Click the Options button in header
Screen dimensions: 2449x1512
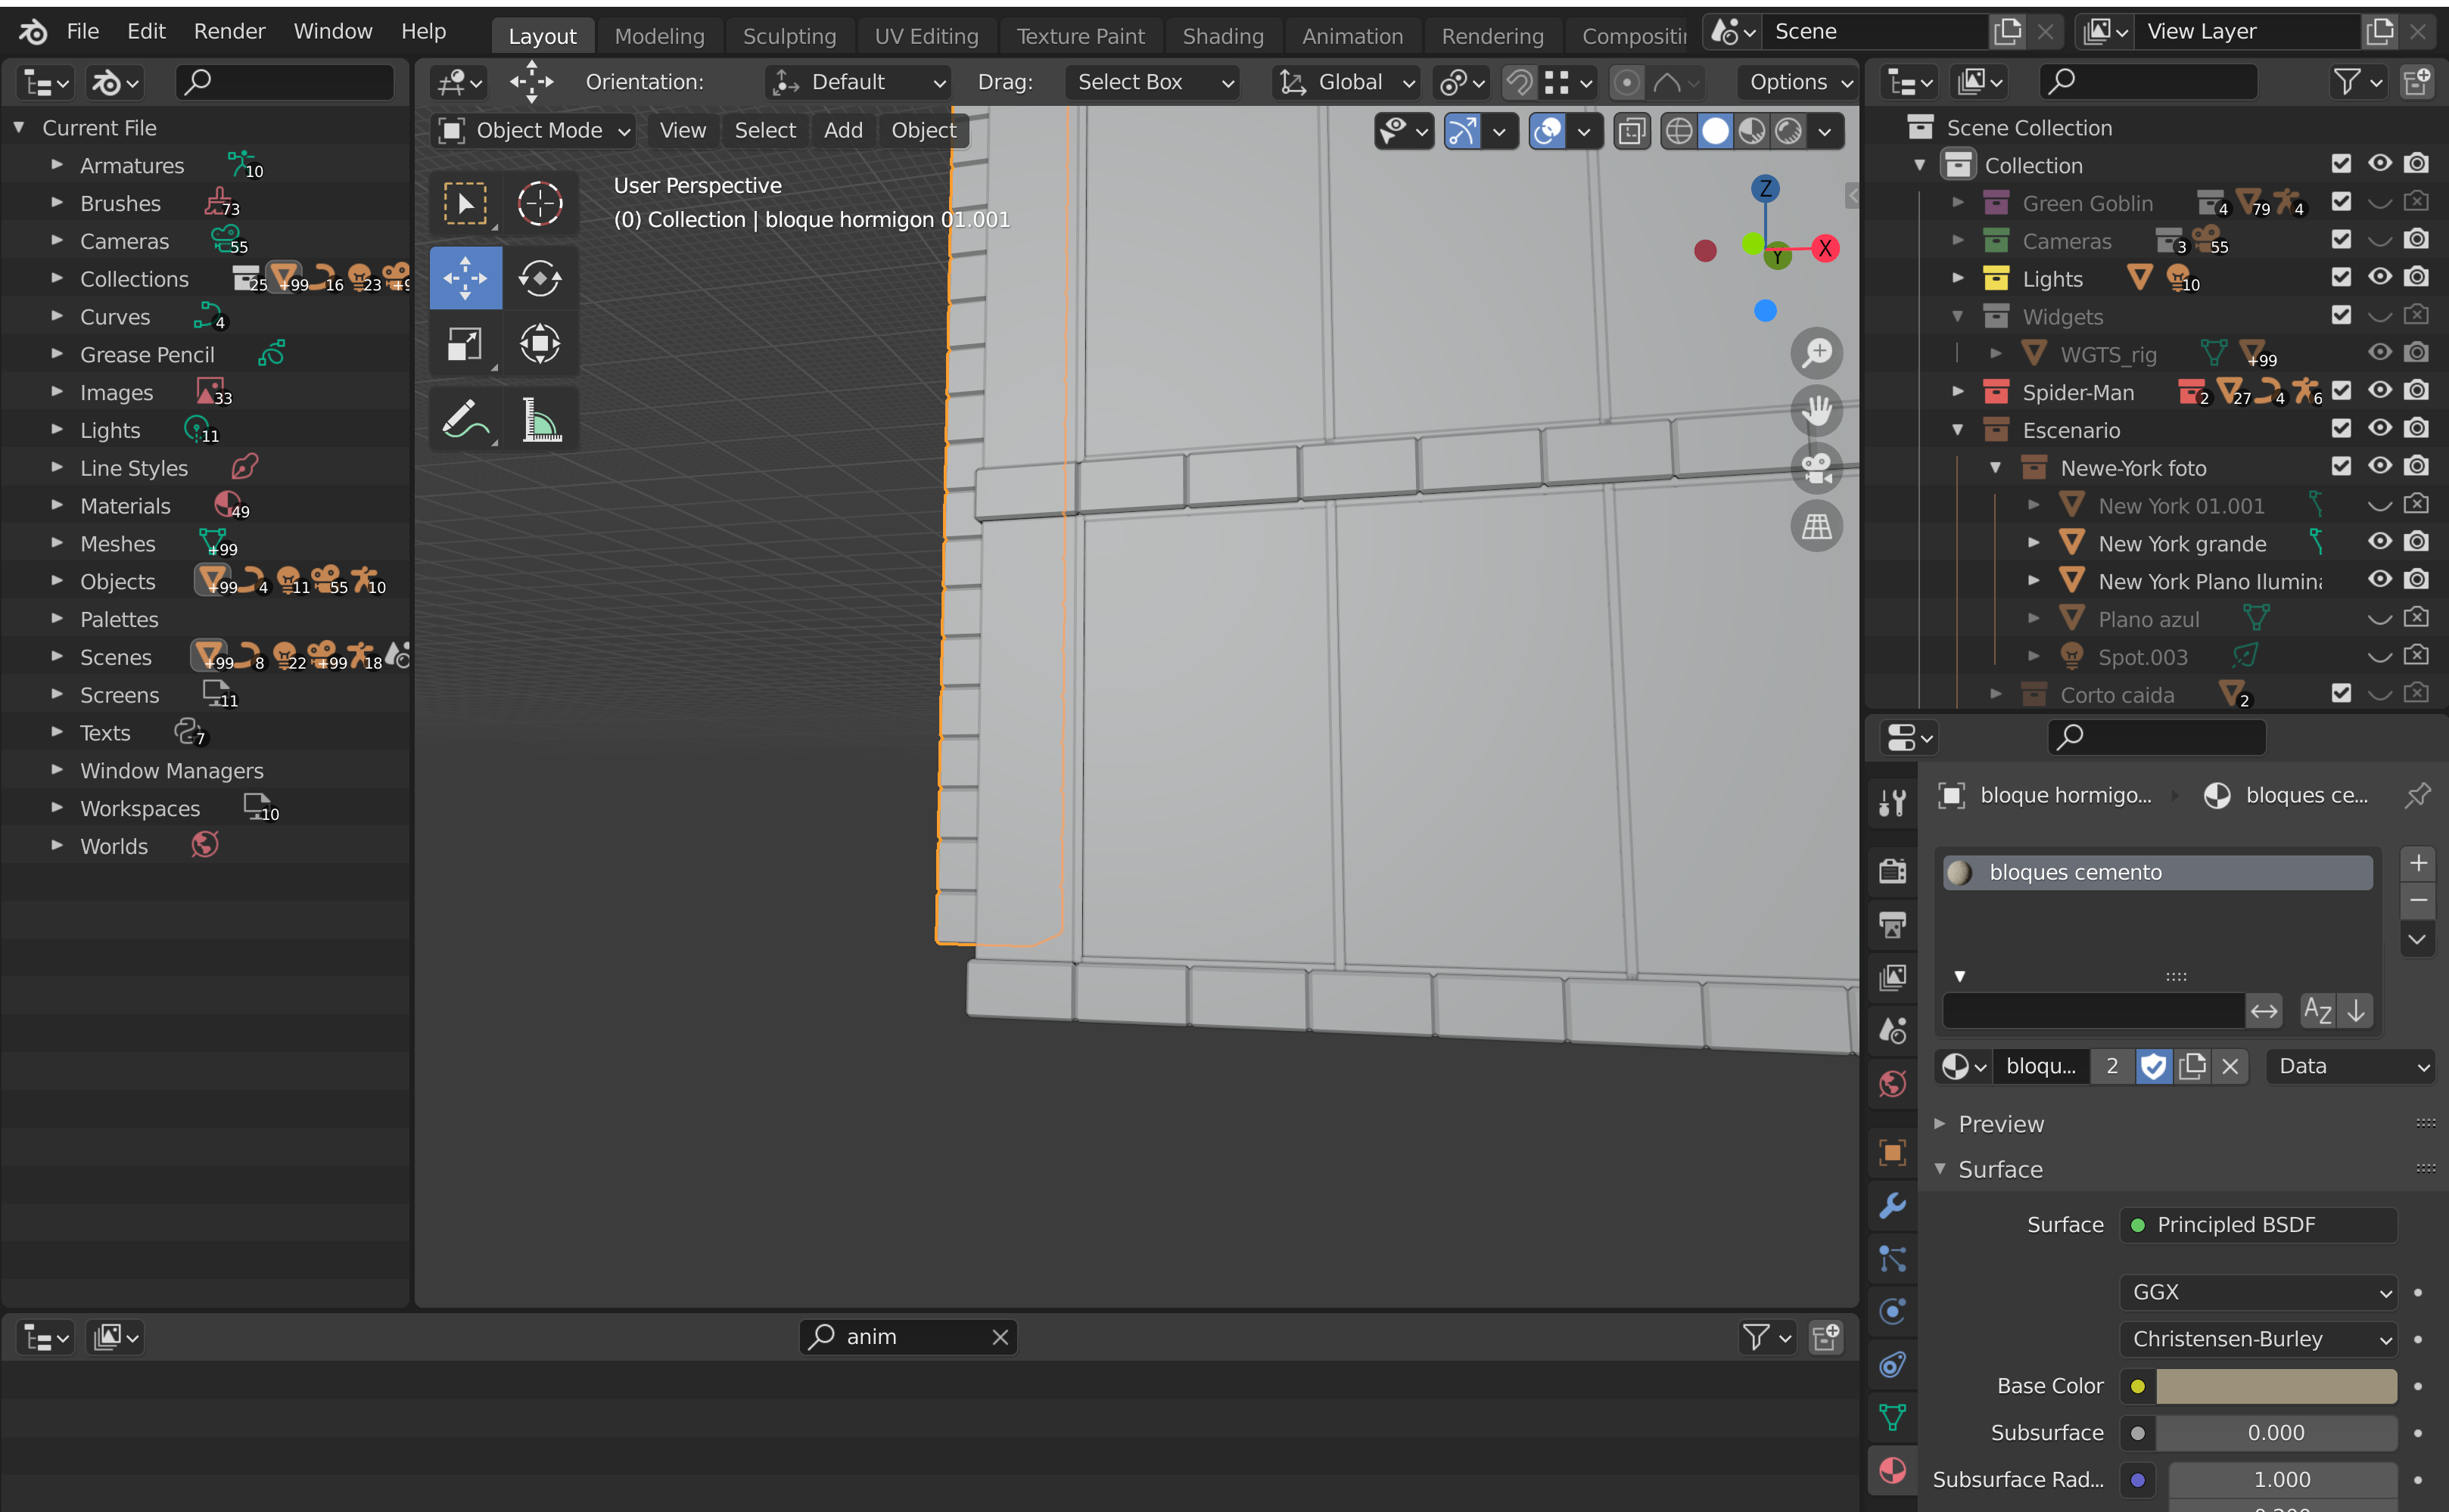tap(1797, 82)
